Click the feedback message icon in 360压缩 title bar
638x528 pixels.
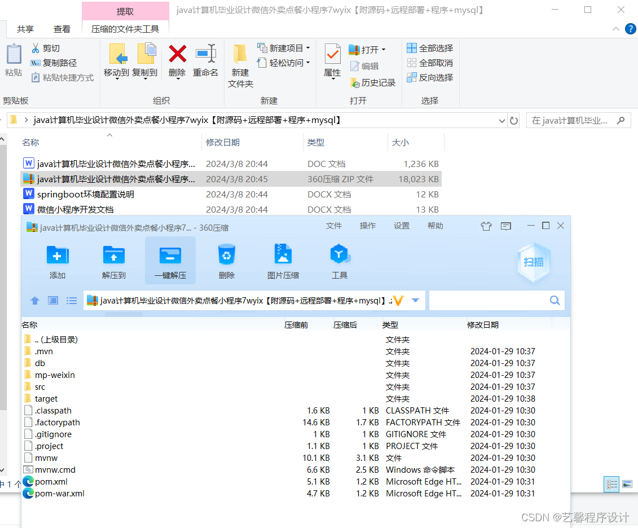click(506, 226)
